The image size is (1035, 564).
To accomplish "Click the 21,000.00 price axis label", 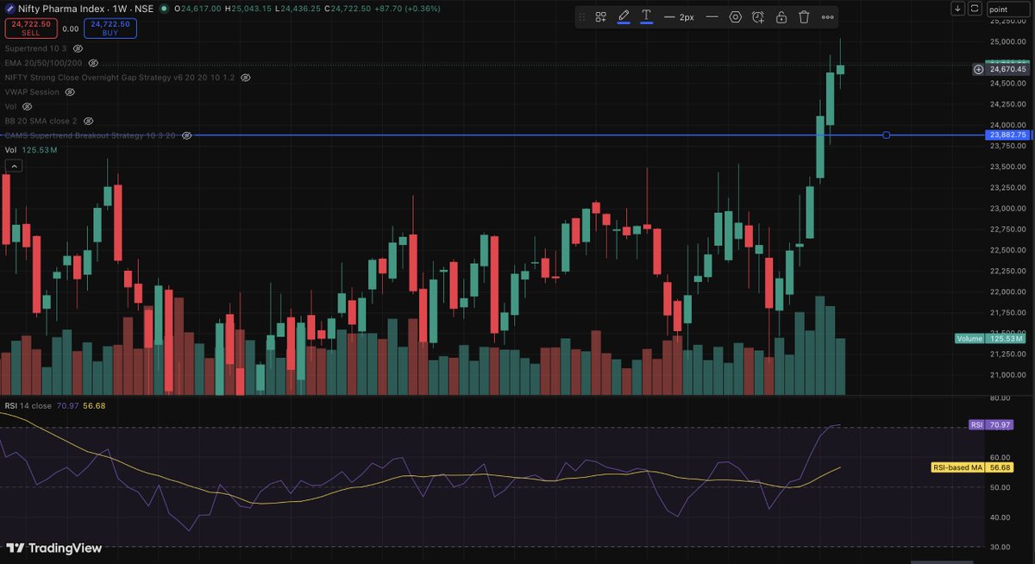I will [1007, 375].
